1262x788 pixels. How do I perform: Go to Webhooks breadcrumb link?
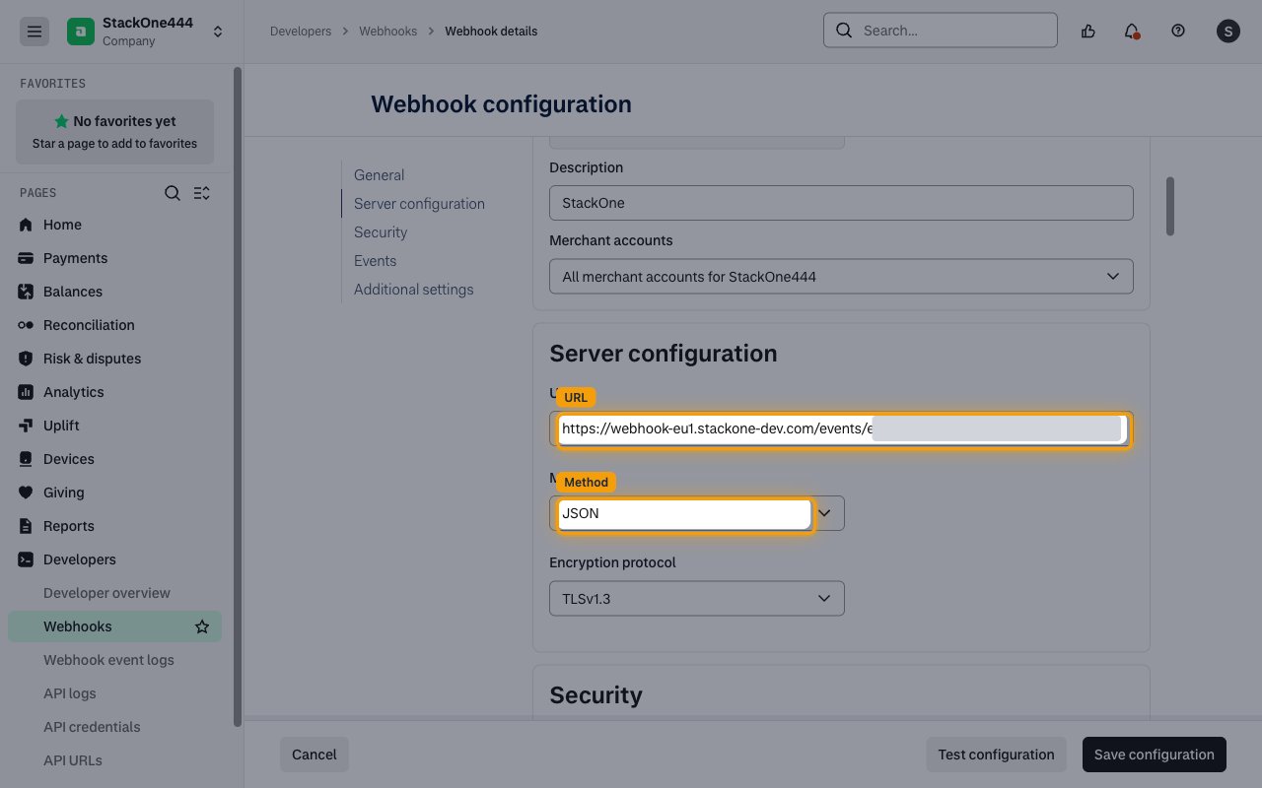point(388,32)
